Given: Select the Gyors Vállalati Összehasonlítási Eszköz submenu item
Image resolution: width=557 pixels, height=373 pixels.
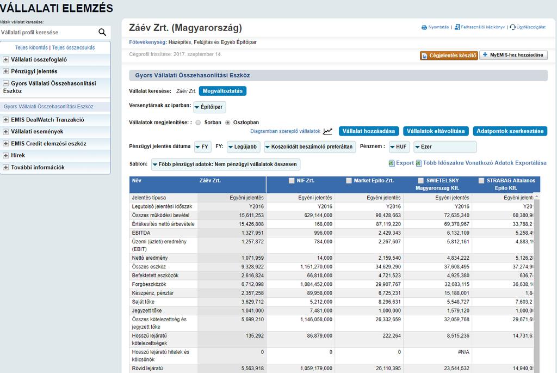Looking at the screenshot, I should coord(48,107).
